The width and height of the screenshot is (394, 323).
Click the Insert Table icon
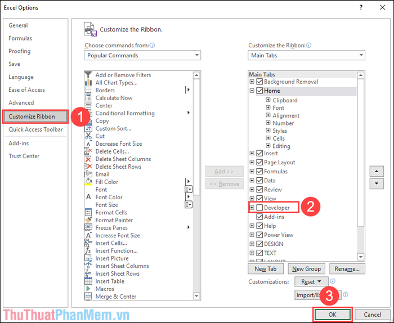[88, 281]
